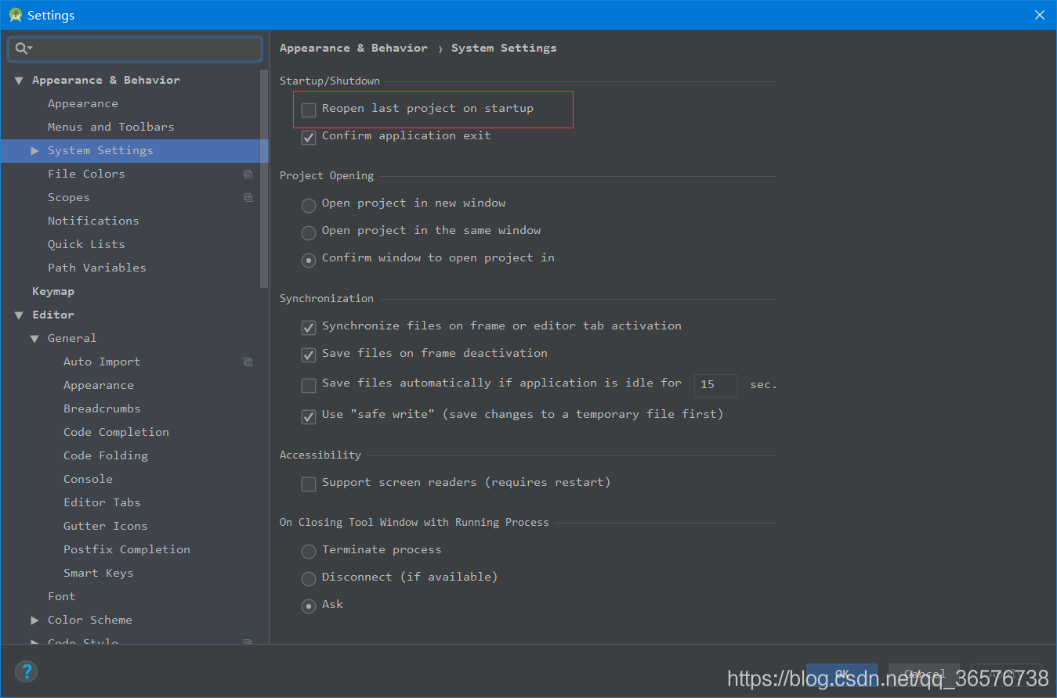This screenshot has width=1057, height=698.
Task: Open Notifications settings
Action: (93, 221)
